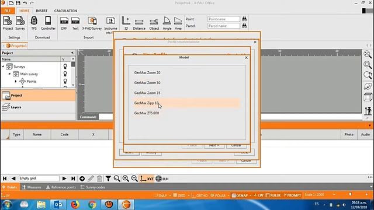This screenshot has width=374, height=210.
Task: Click the zoom in icon in the grid toolbar
Action: pyautogui.click(x=126, y=178)
